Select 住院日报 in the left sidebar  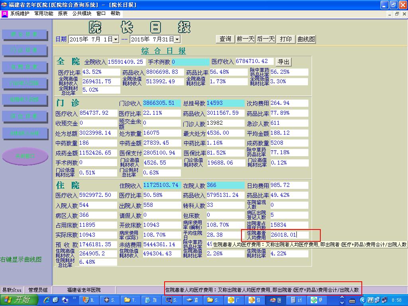tap(24, 67)
